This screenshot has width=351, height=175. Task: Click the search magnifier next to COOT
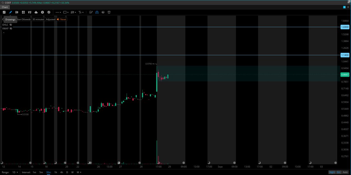point(3,3)
